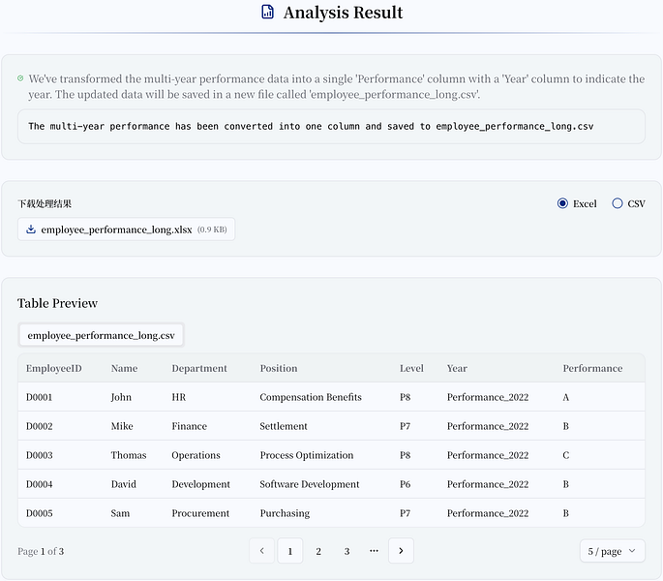Go to page 2 of the table
Viewport: 663px width, 581px height.
tap(318, 551)
